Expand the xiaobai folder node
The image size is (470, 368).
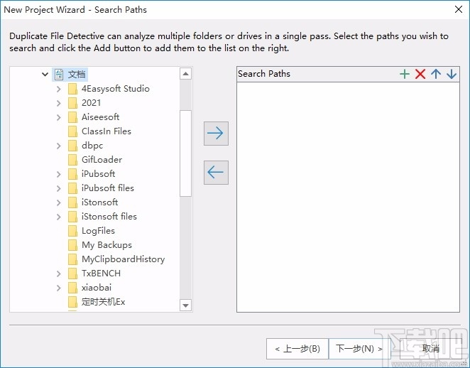[x=59, y=288]
